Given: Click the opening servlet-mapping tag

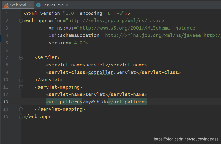Looking at the screenshot, I should pos(58,87).
